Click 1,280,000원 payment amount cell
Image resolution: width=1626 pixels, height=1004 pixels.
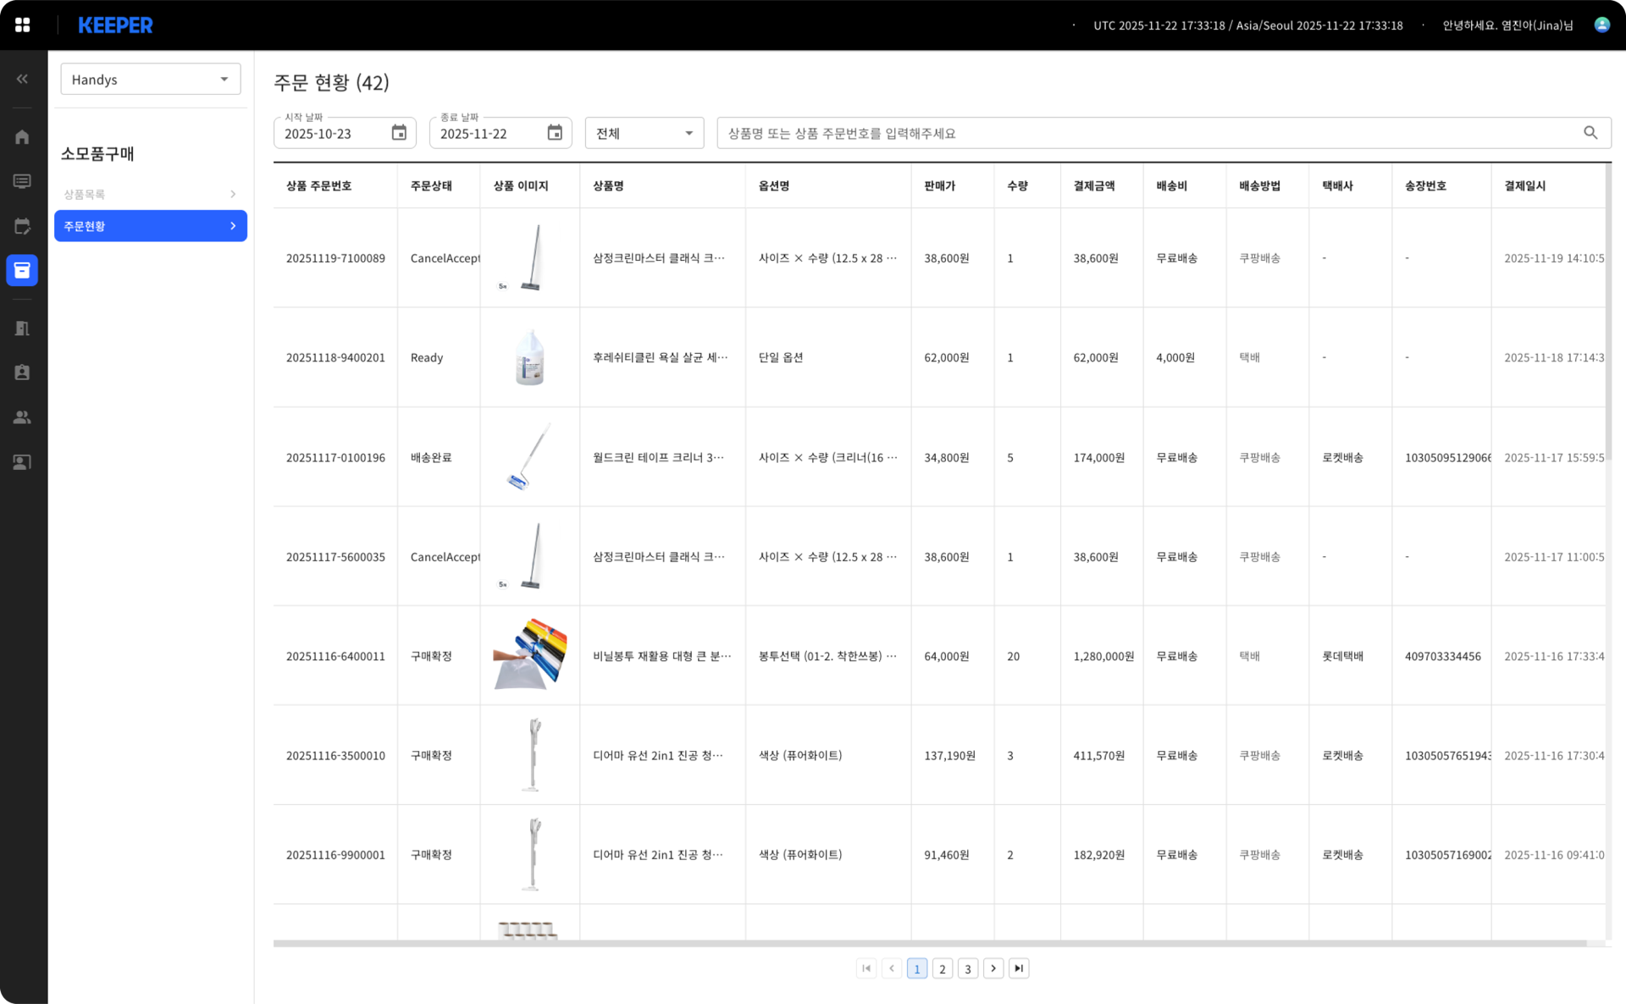(1103, 656)
